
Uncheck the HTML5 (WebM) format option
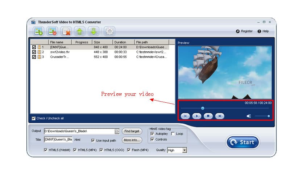(x=46, y=150)
